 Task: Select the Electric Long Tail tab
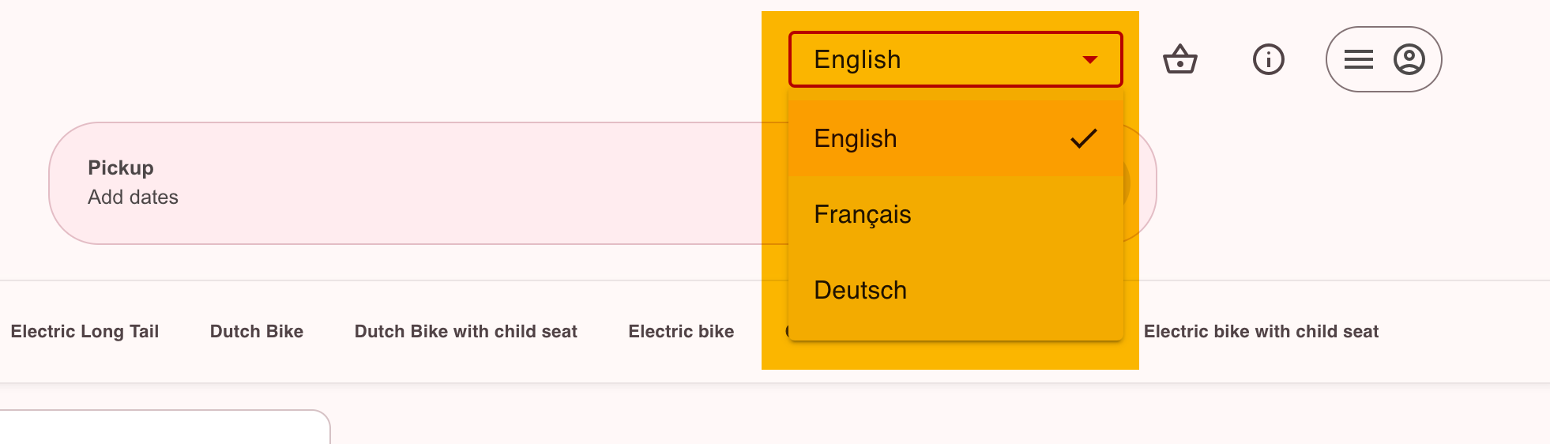[x=85, y=332]
